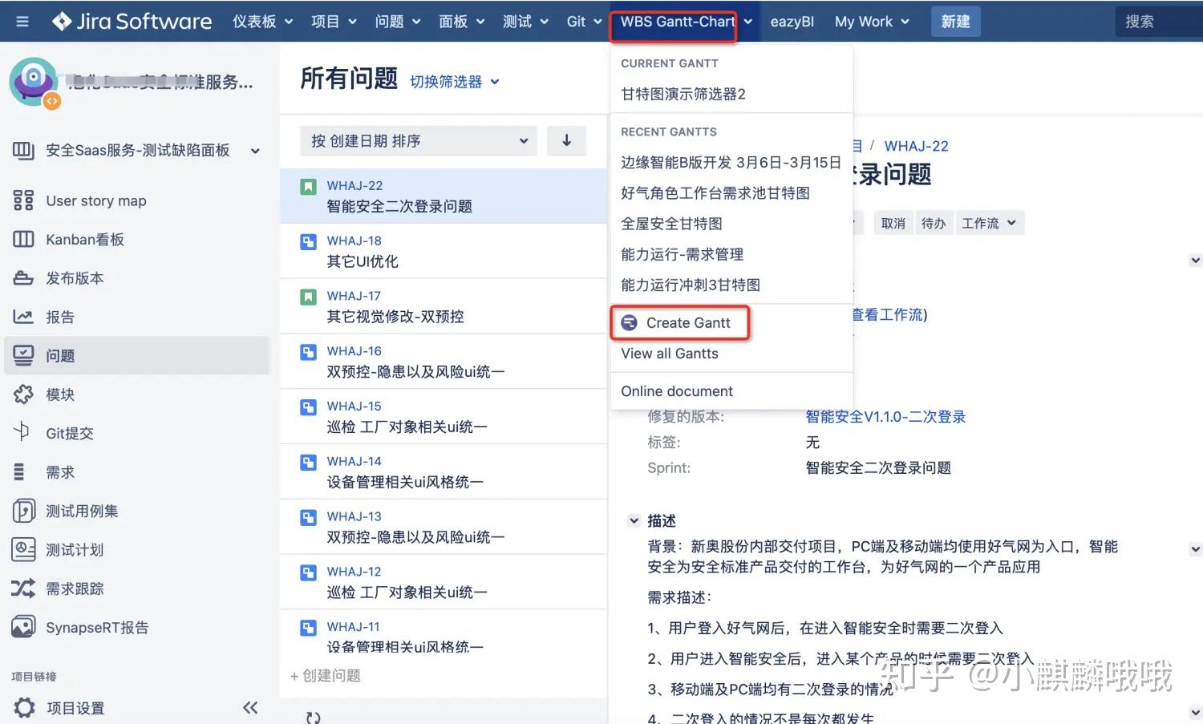Image resolution: width=1203 pixels, height=724 pixels.
Task: Open the 智能安全V1.1.0-二次登录 version link
Action: coord(885,416)
